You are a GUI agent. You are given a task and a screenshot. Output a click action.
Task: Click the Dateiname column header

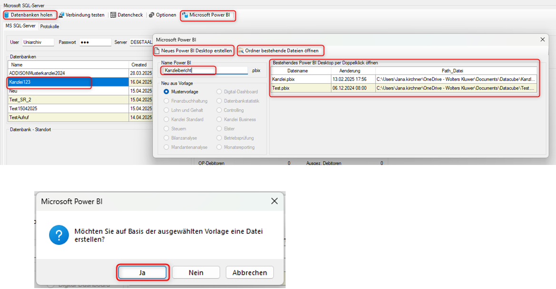point(301,71)
